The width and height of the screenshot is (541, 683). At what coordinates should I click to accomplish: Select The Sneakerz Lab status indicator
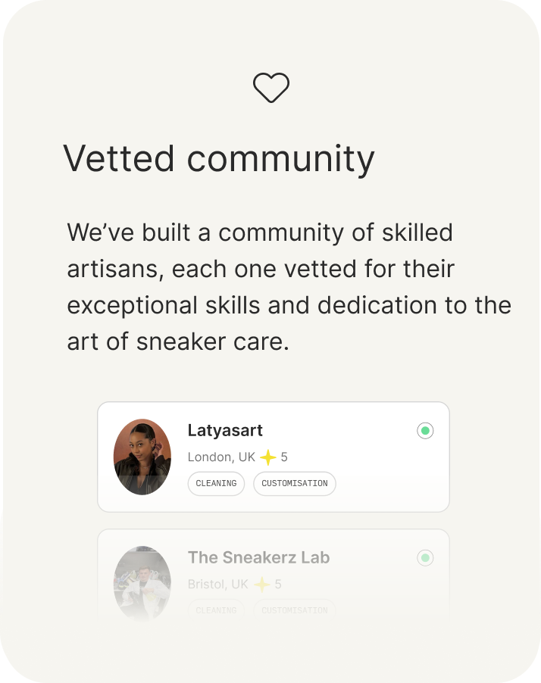click(425, 558)
